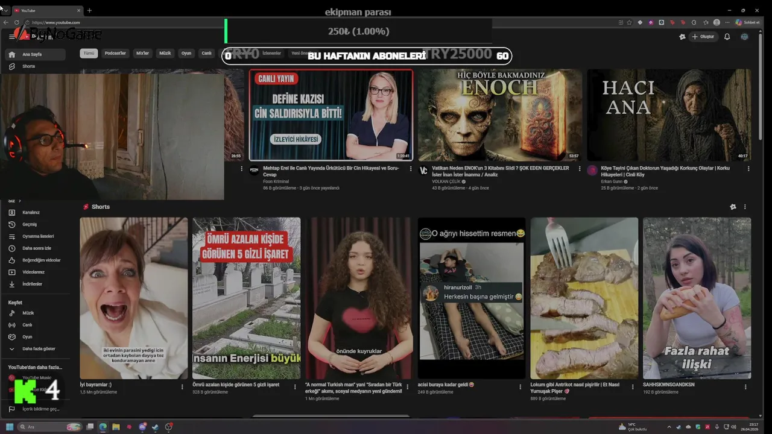Click the YouTube notifications bell

[x=727, y=37]
